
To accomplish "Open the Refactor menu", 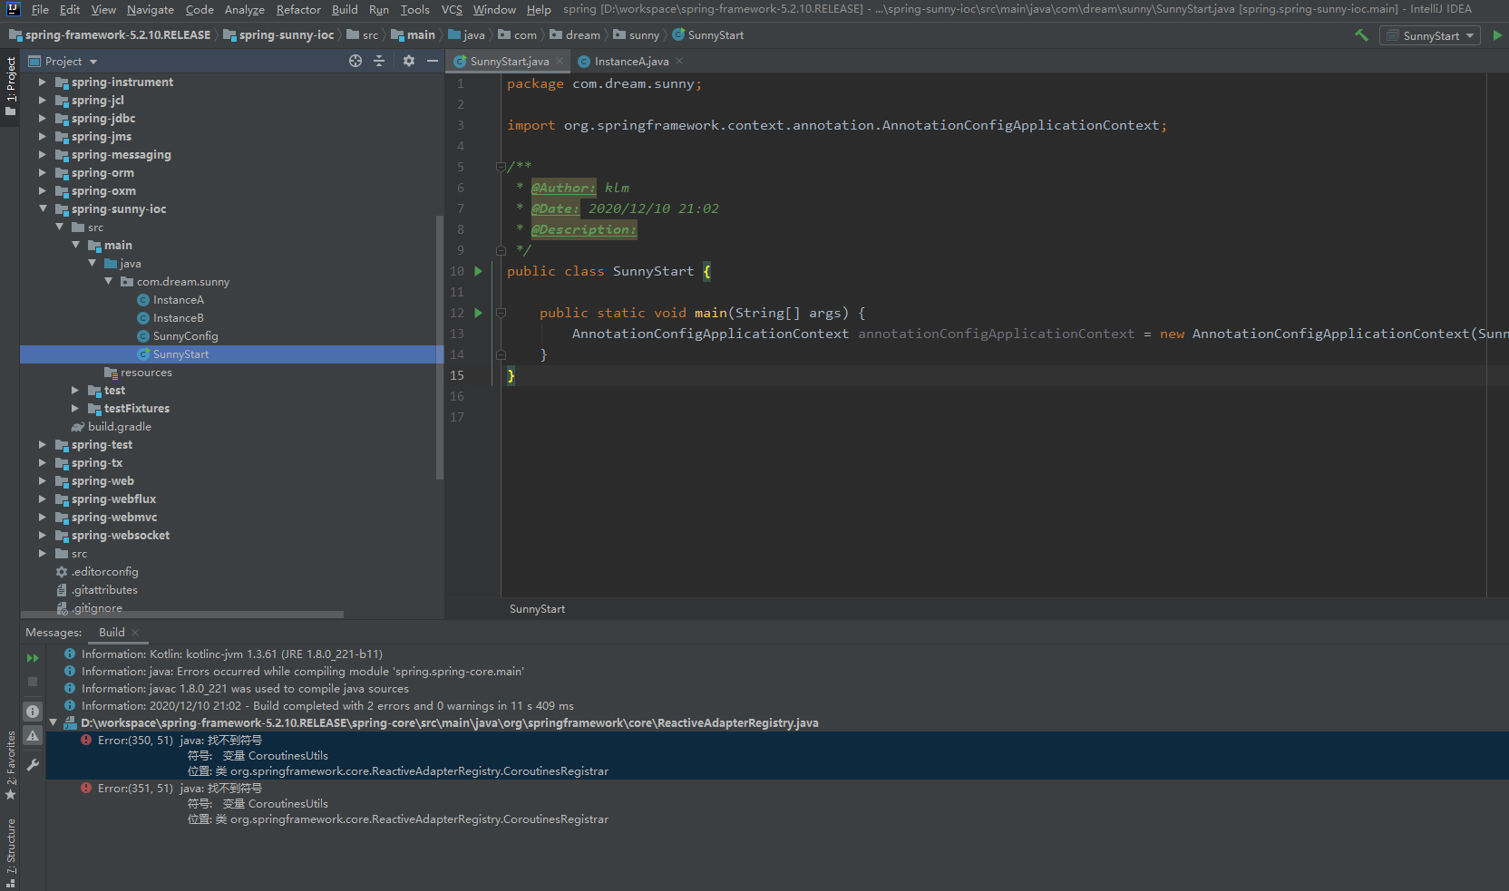I will (x=298, y=9).
